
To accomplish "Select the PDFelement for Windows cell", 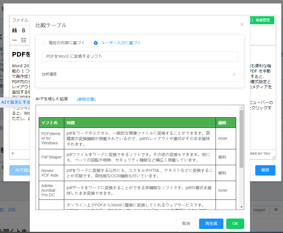I will coord(52,139).
